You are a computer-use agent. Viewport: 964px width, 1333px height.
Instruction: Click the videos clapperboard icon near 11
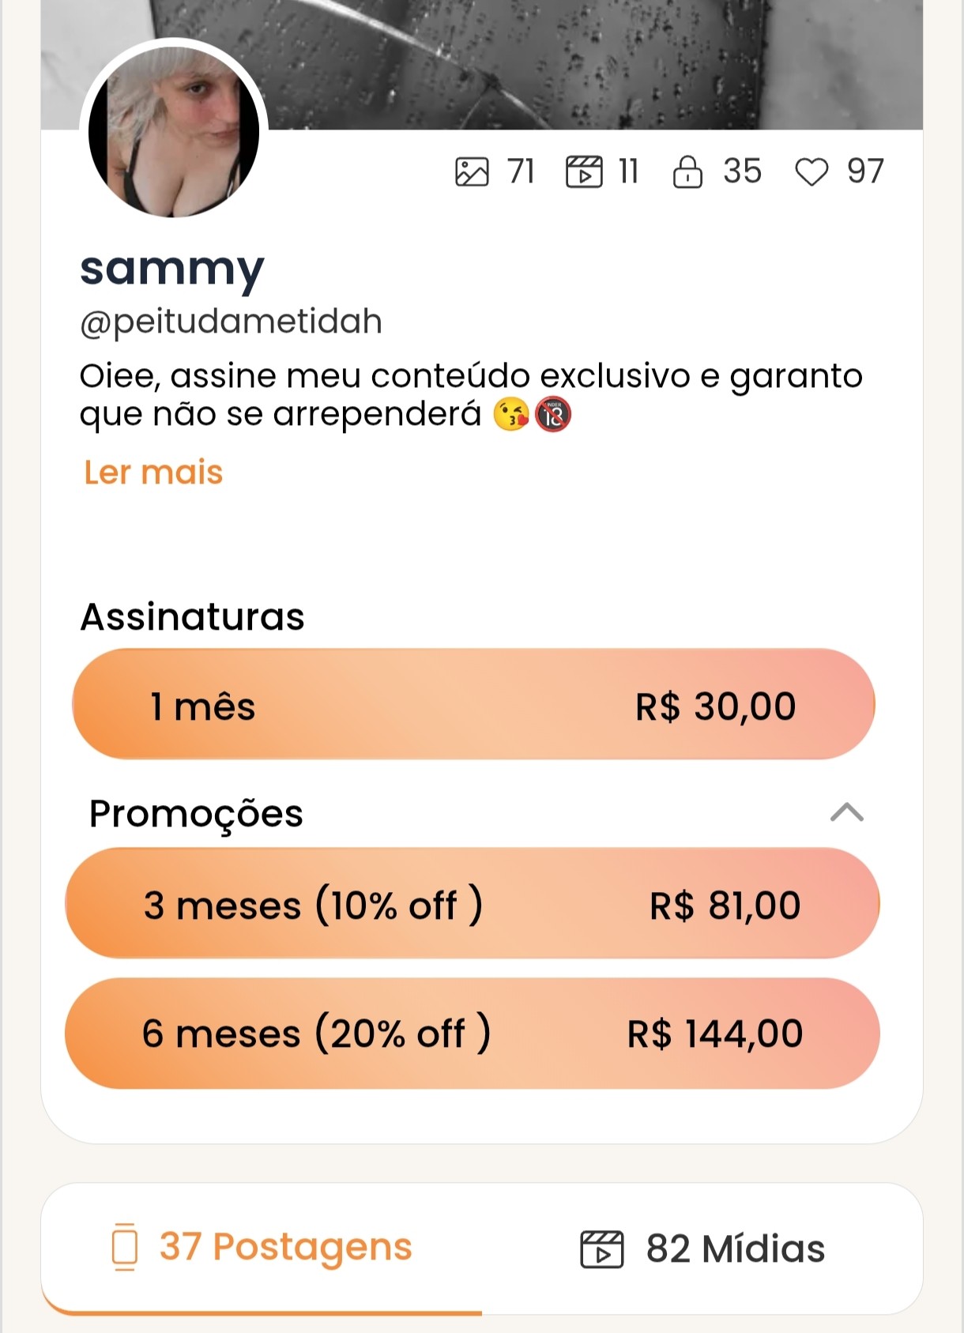(584, 171)
